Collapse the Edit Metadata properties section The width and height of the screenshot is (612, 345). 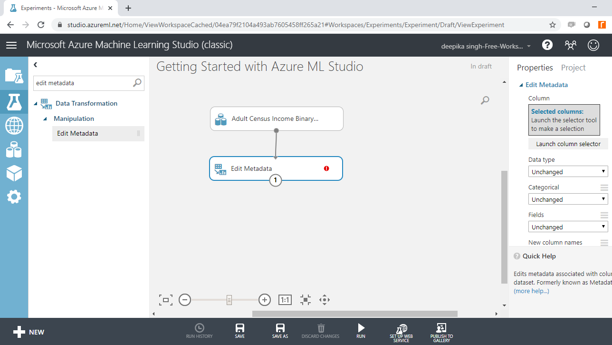pos(521,85)
